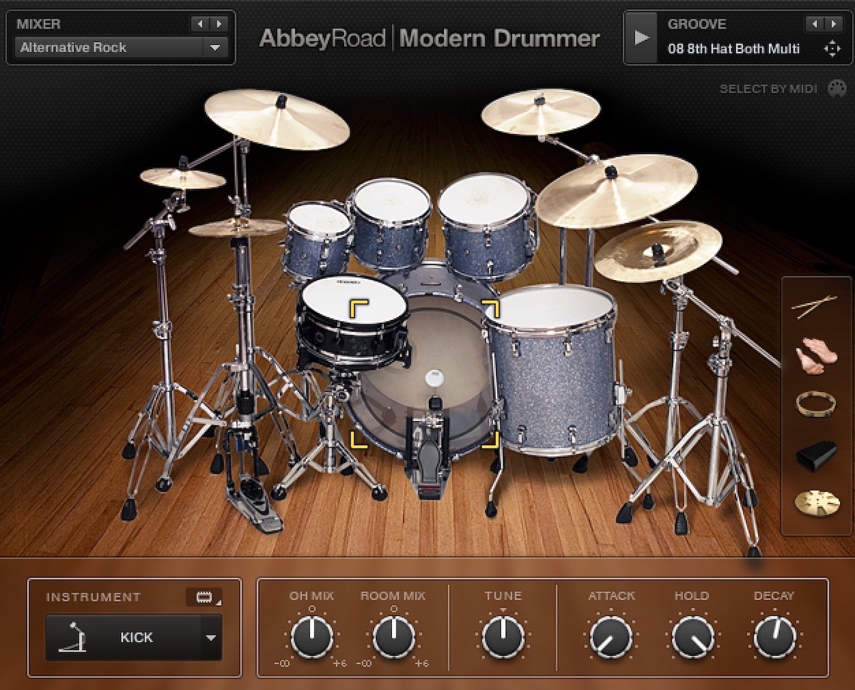Image resolution: width=855 pixels, height=690 pixels.
Task: Select the hi-hat cymbals
Action: 237,227
